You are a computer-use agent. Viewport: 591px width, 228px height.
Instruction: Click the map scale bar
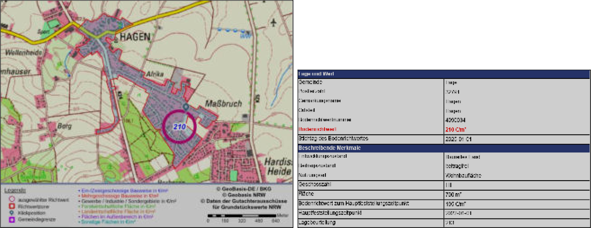[242, 215]
